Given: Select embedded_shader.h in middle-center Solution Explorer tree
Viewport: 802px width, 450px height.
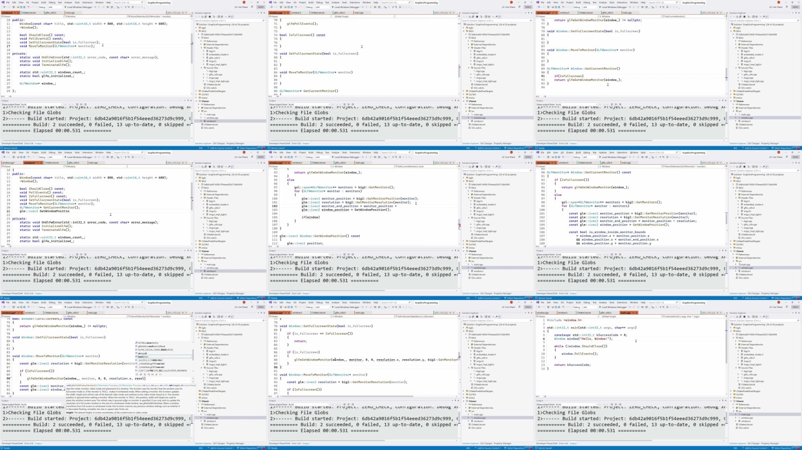Looking at the screenshot, I should [x=486, y=205].
